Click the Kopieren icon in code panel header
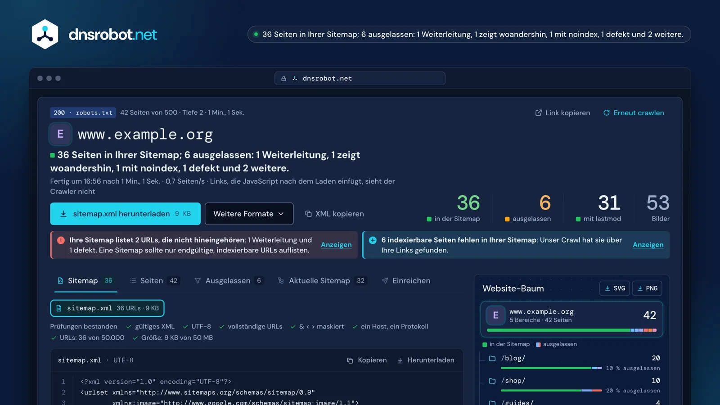 [350, 360]
